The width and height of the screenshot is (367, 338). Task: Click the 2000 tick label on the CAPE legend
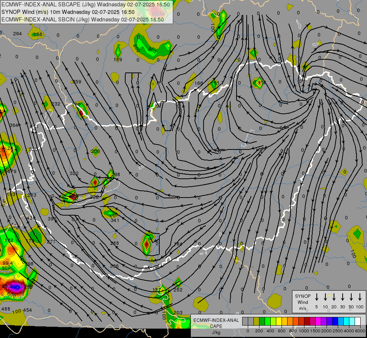[x=326, y=331]
